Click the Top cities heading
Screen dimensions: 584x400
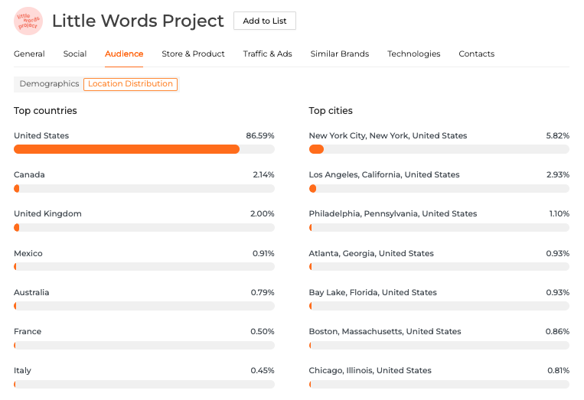[x=331, y=111]
